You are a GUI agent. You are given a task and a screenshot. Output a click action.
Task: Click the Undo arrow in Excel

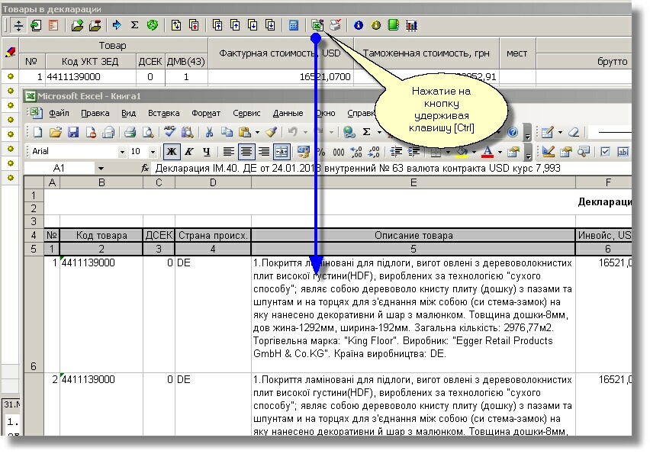293,132
